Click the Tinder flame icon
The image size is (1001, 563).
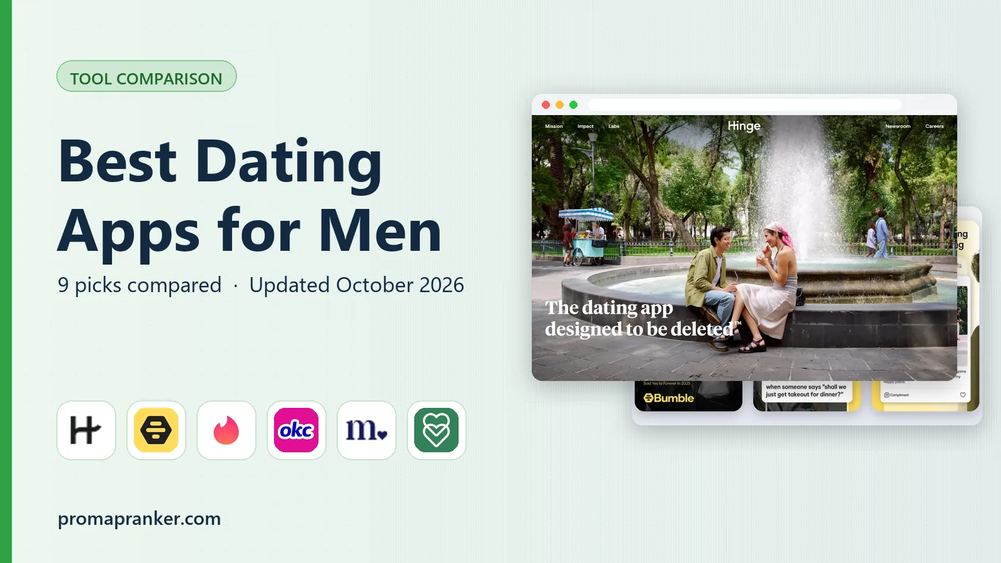click(x=226, y=430)
